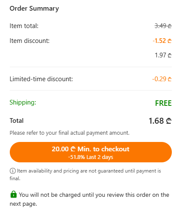Click the 20.00 Min. to checkout button

pos(91,152)
